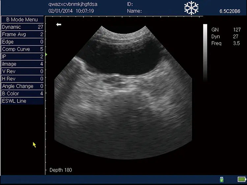Toggle the ESWL Line option
This screenshot has width=247, height=185.
tap(22, 101)
